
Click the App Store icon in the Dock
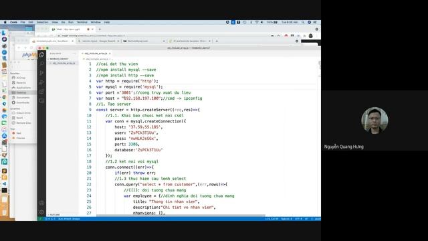[x=5, y=136]
